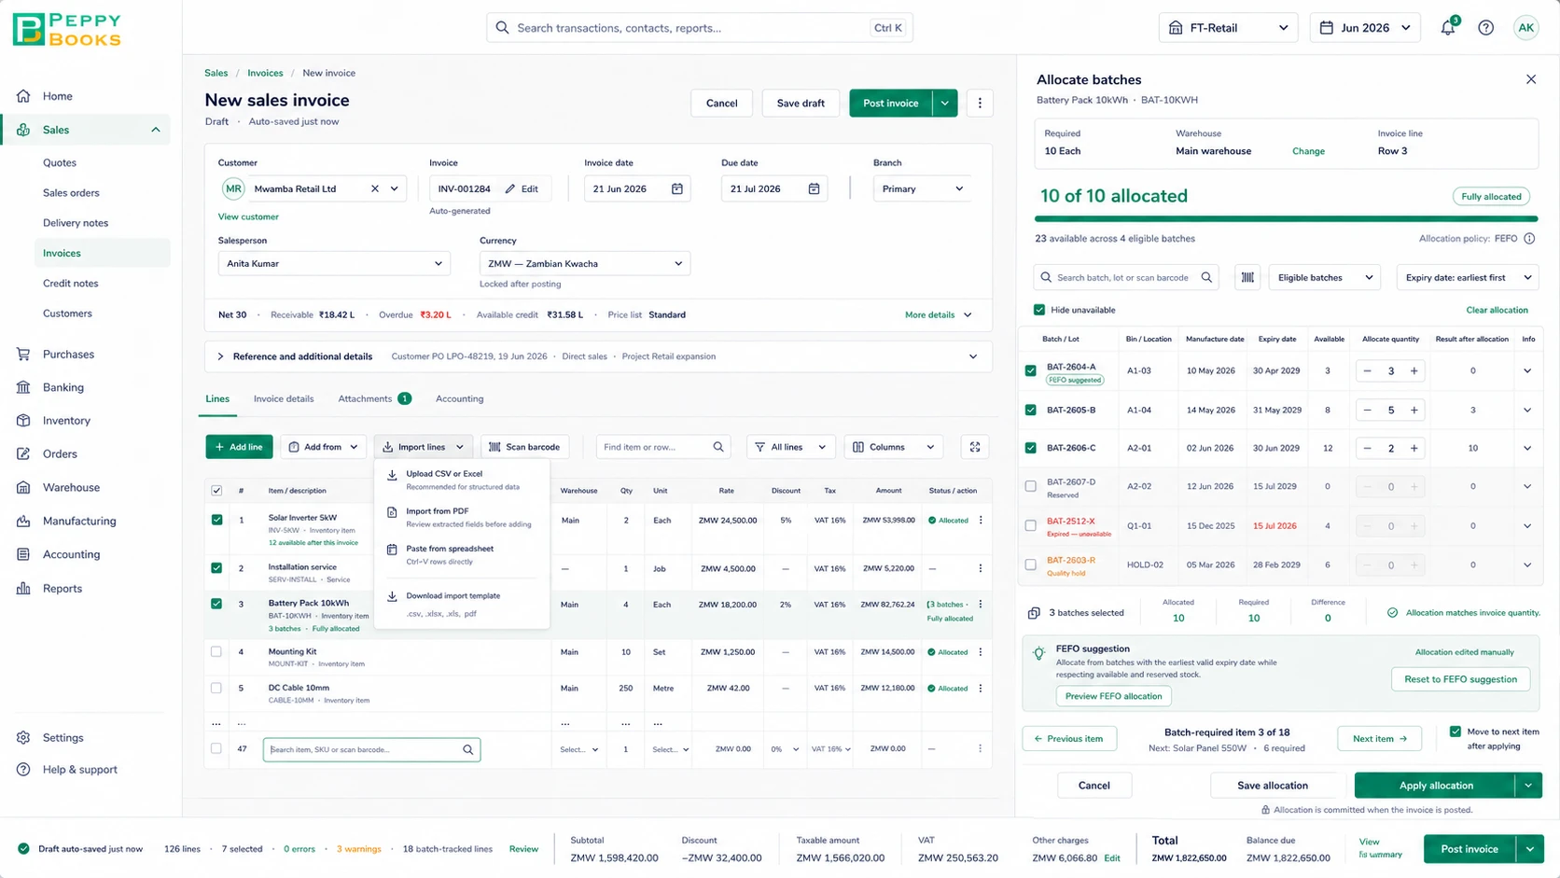Choose Paste from spreadsheet
Image resolution: width=1560 pixels, height=878 pixels.
(x=462, y=554)
